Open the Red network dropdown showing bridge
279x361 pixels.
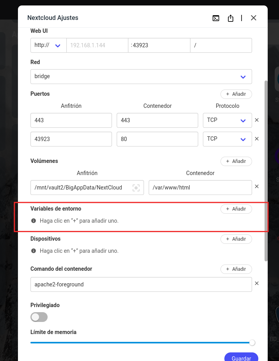[x=141, y=77]
